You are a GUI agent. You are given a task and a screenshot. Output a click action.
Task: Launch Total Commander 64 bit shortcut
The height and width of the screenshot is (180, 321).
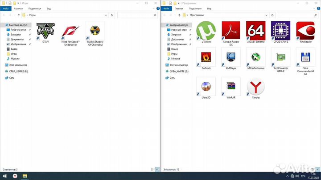305,62
